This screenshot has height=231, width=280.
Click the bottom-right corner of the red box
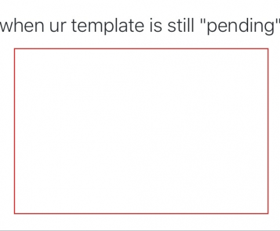pos(268,213)
